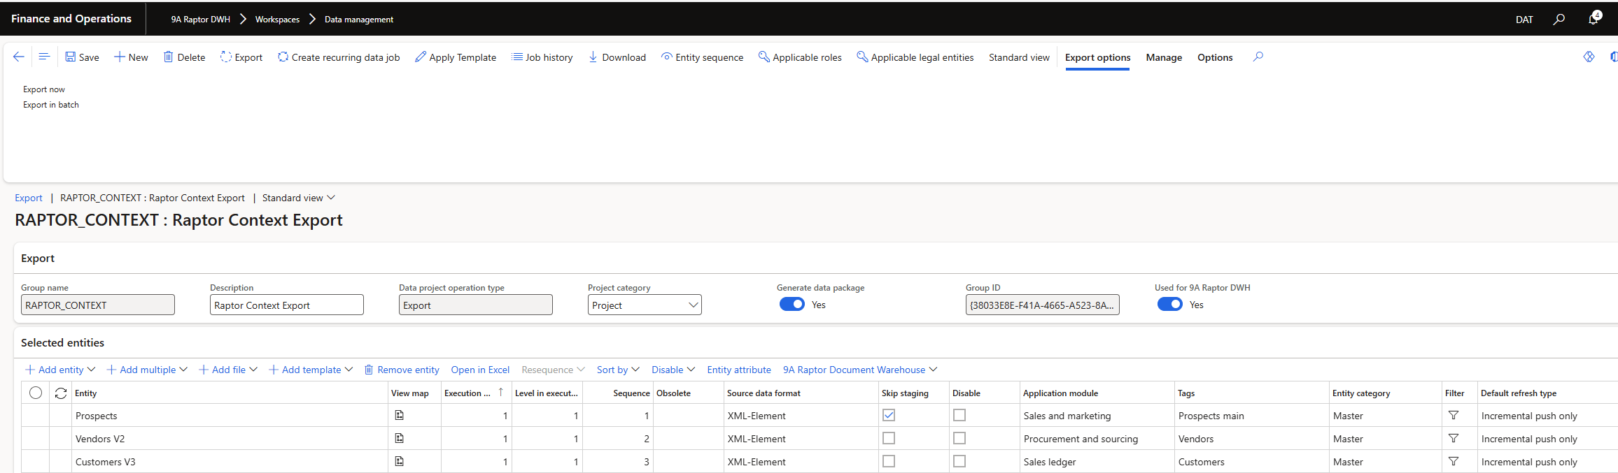
Task: Toggle Used for 9A Raptor DWH switch
Action: coord(1169,305)
